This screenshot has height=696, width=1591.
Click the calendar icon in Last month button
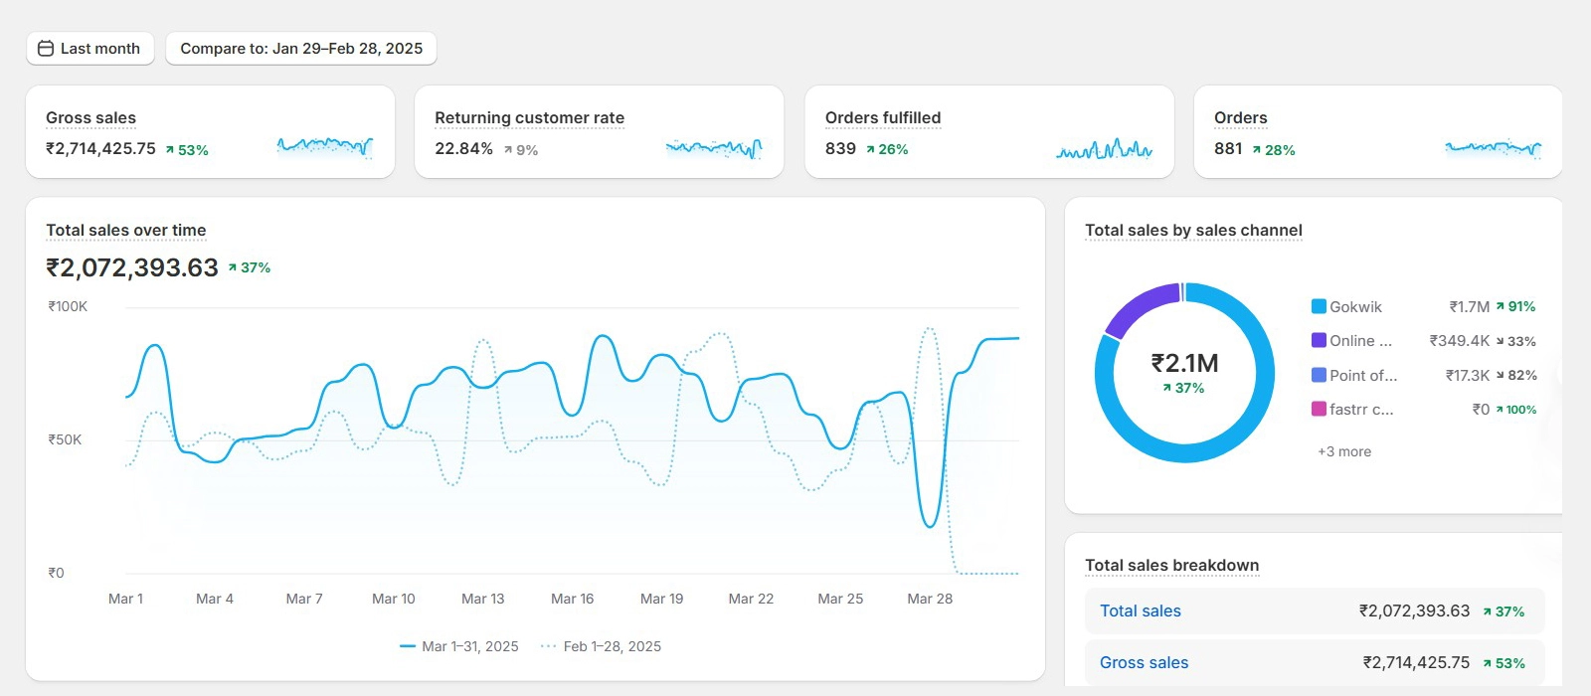(46, 49)
